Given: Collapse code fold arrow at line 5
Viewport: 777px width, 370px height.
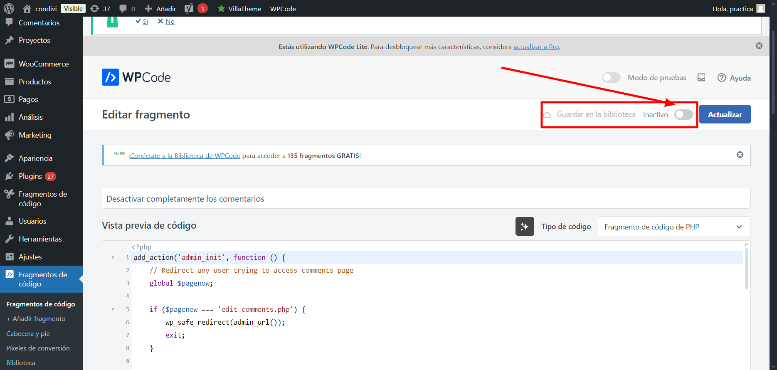Looking at the screenshot, I should click(x=113, y=310).
